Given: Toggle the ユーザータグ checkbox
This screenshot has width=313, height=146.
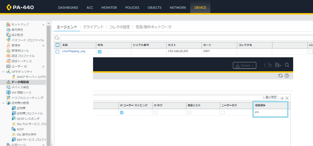Looking at the screenshot, I should (x=223, y=113).
